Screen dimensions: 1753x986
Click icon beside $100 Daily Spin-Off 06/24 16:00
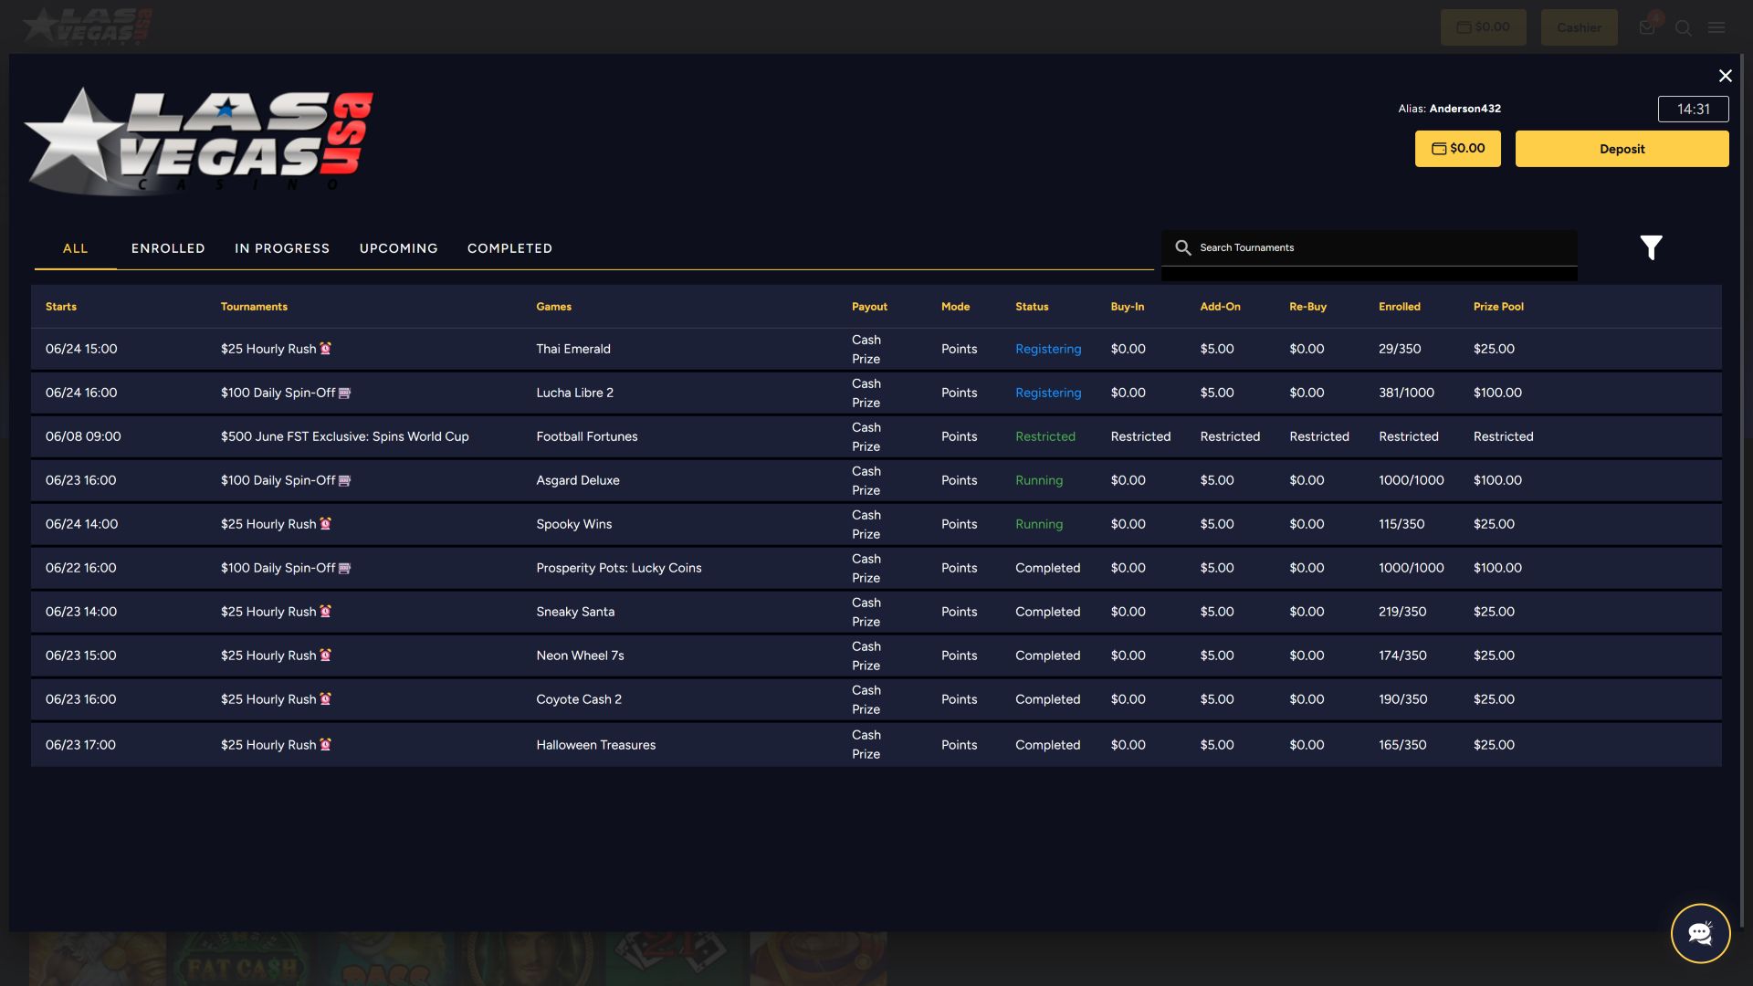345,393
